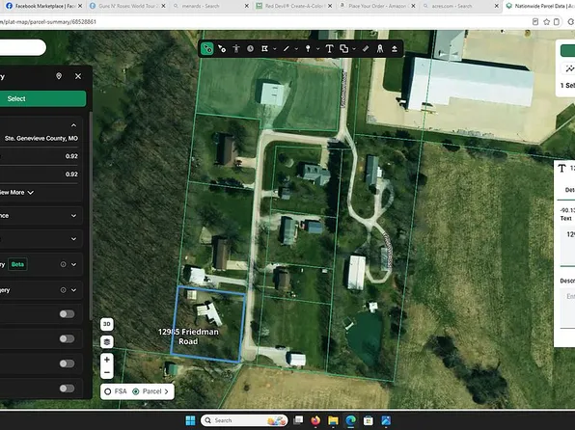The width and height of the screenshot is (575, 430).
Task: Click the T icon in right details panel
Action: tap(561, 169)
